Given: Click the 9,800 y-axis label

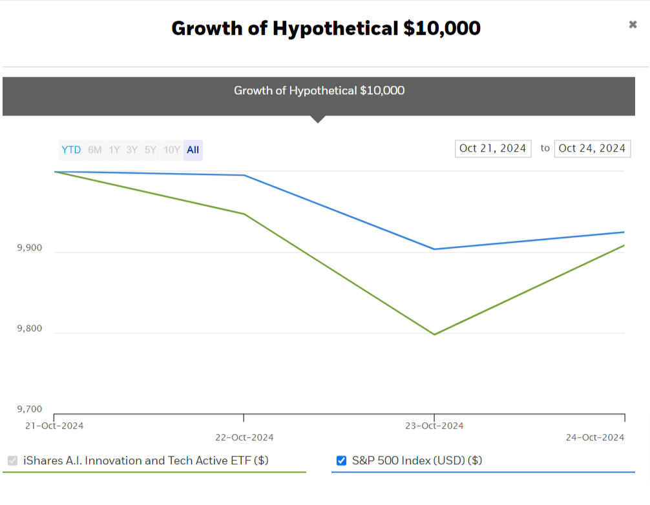Looking at the screenshot, I should coord(30,329).
